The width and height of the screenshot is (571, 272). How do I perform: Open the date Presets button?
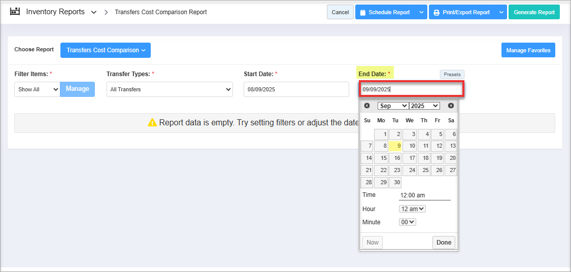[x=452, y=74]
